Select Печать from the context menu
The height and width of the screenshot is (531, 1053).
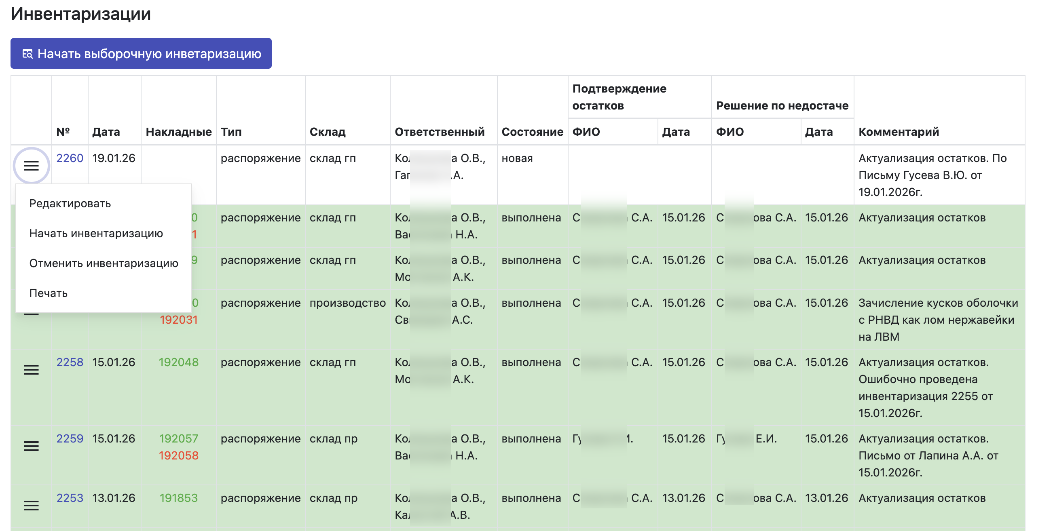coord(48,293)
